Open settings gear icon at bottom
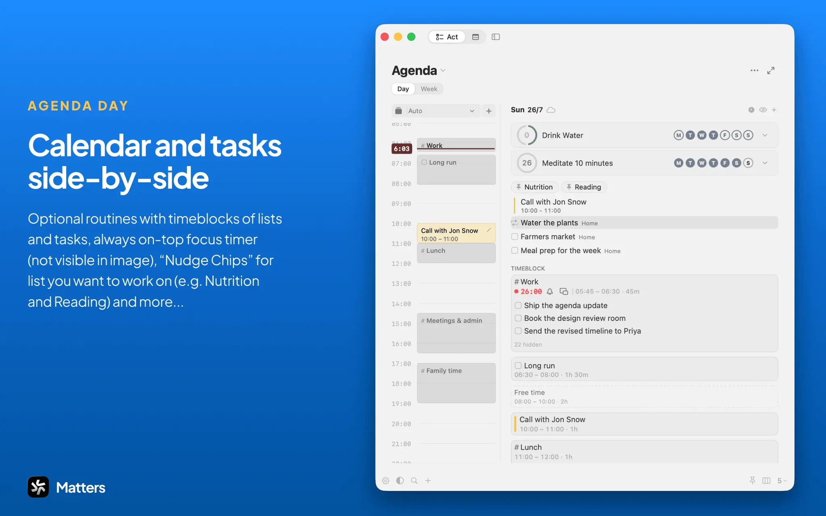 [386, 481]
